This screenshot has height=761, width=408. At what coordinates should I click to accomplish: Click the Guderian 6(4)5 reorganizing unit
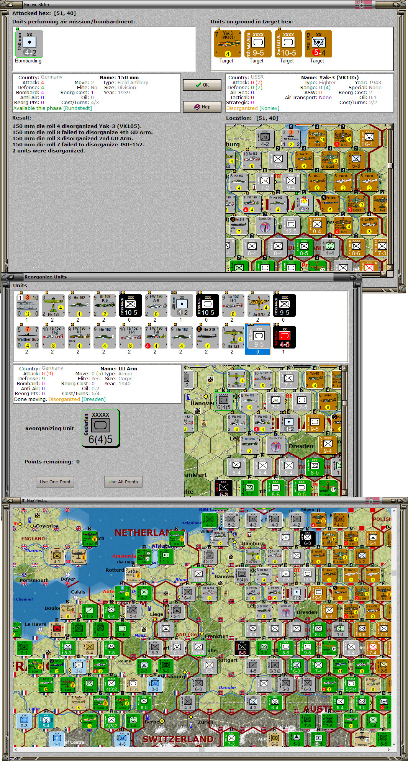pos(101,428)
